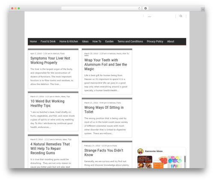Click the Awesome Ideas widget title
Viewport: 214px width, 181px height.
tap(154, 151)
